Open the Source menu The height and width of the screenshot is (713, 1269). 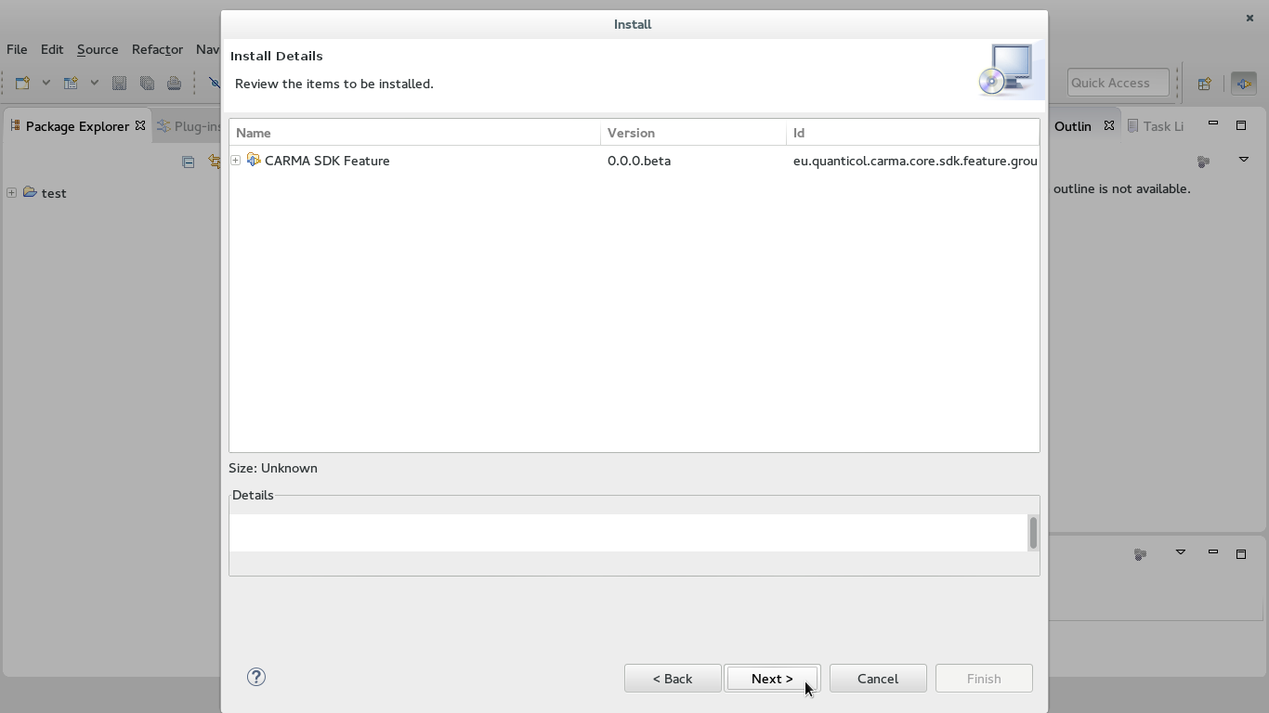coord(98,49)
